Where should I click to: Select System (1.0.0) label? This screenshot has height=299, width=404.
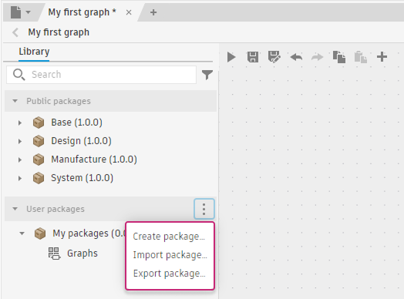(82, 178)
